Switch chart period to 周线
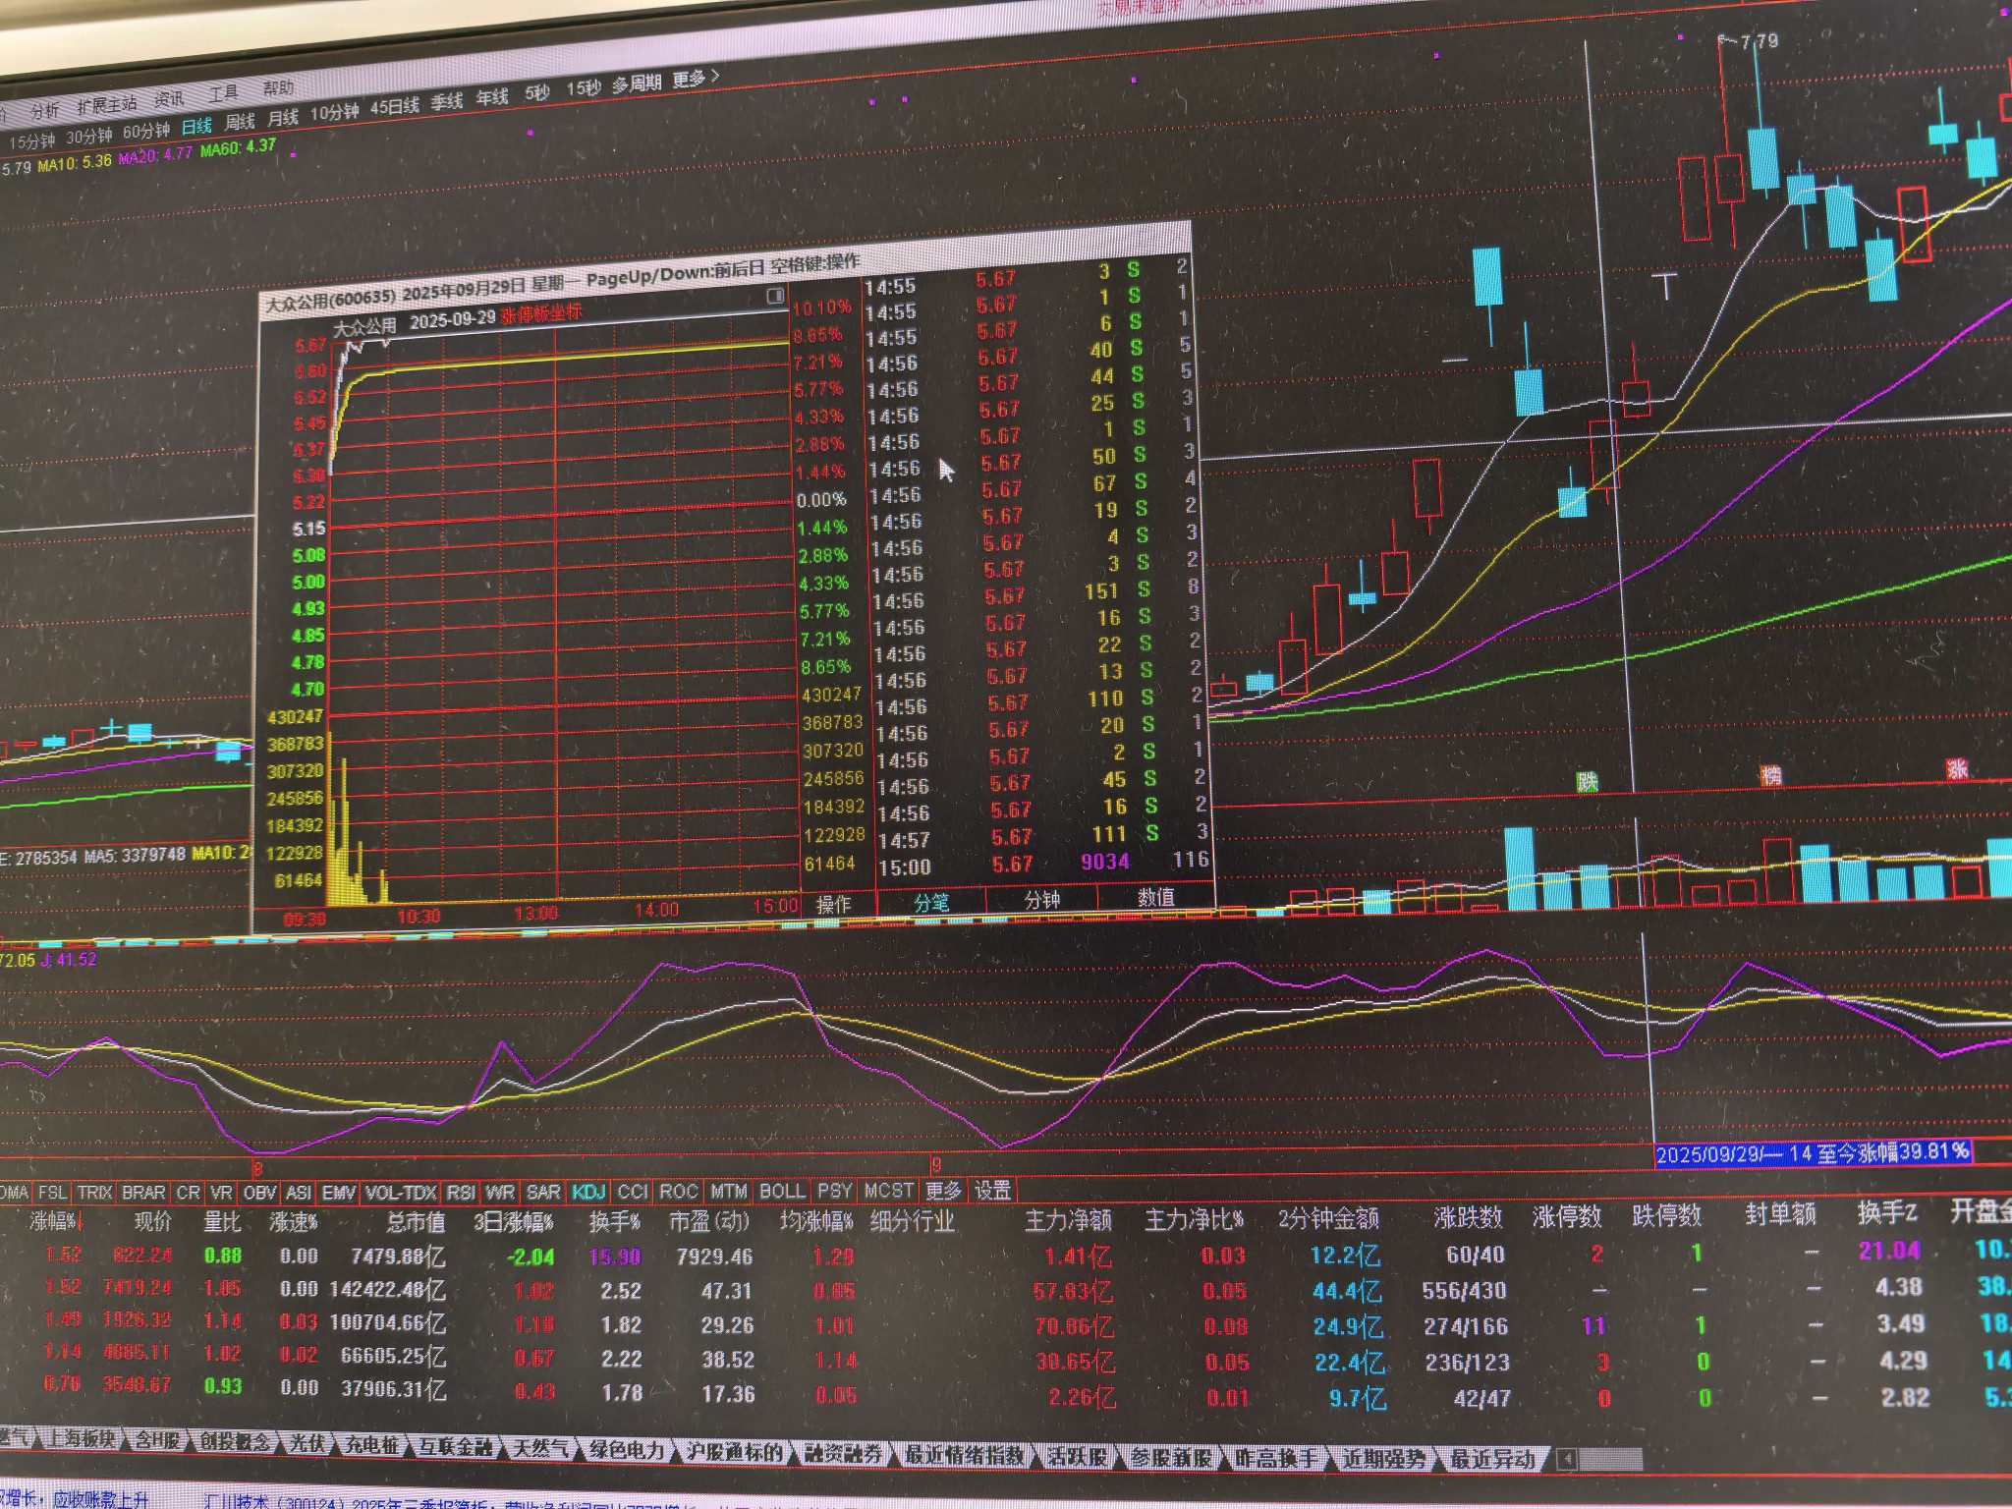This screenshot has height=1509, width=2012. click(239, 122)
